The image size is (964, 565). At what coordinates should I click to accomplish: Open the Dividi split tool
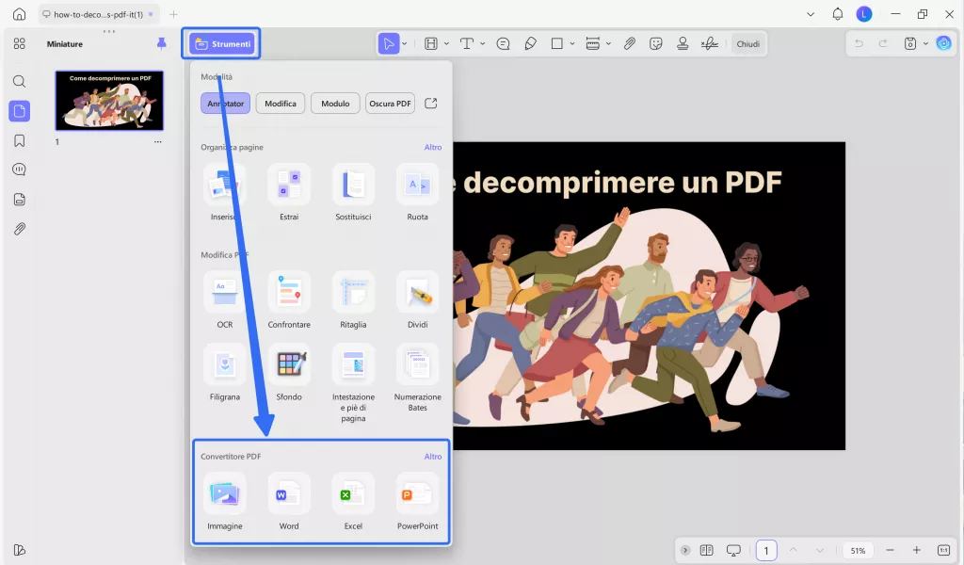tap(417, 300)
